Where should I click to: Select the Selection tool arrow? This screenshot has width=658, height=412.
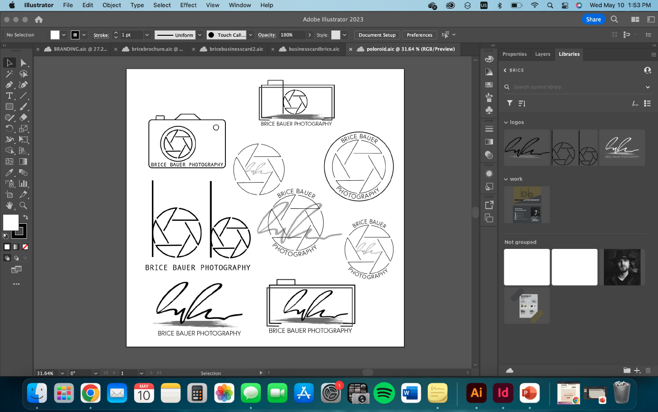(x=9, y=63)
